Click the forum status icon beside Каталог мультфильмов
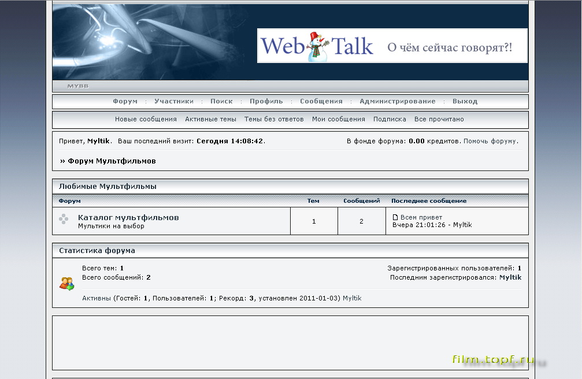The image size is (582, 379). pyautogui.click(x=64, y=219)
